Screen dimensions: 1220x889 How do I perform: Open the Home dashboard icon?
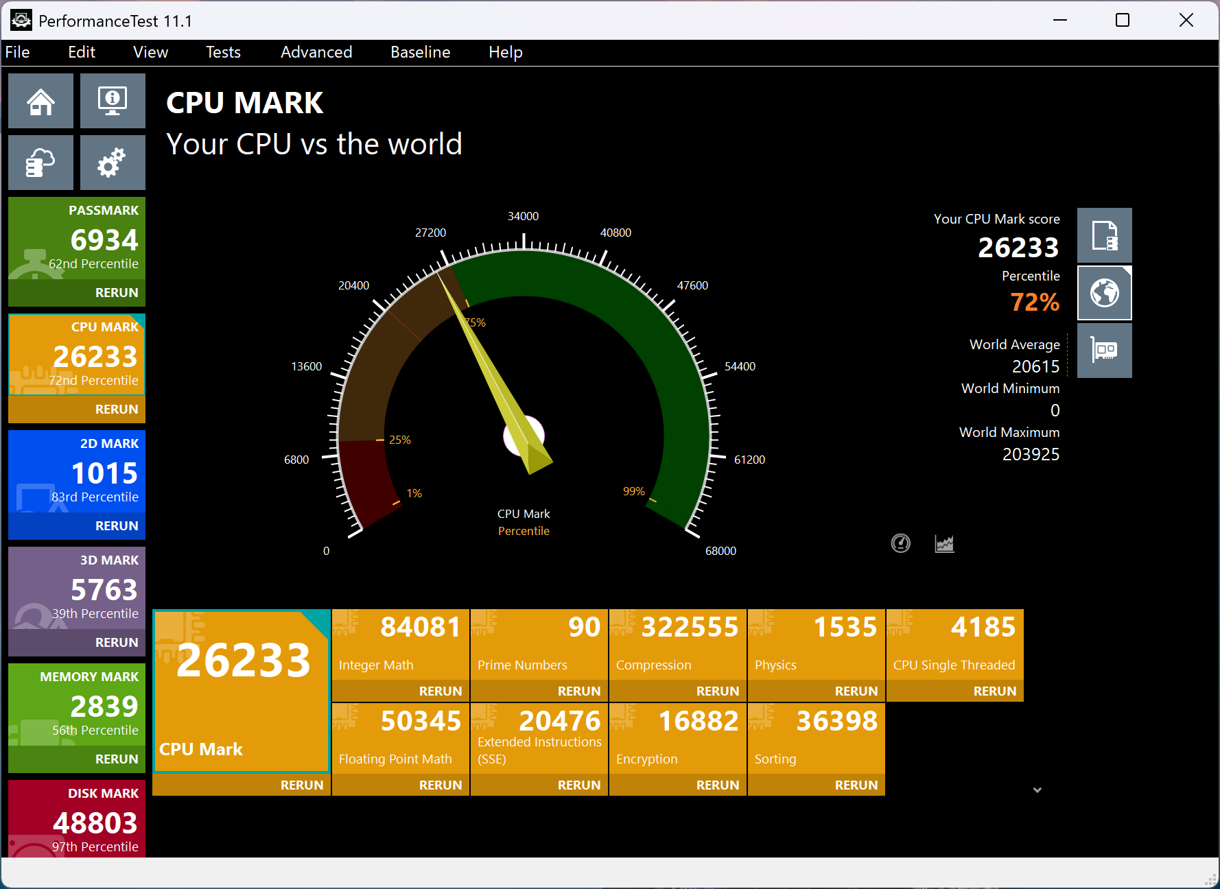click(x=40, y=101)
